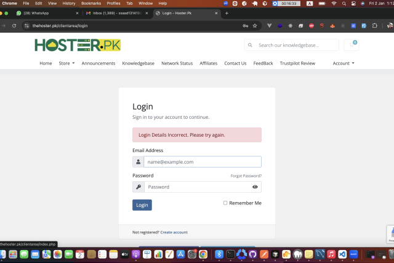Viewport: 394px width, 263px height.
Task: Open the Bookmarks menu in menu bar
Action: 91,3
